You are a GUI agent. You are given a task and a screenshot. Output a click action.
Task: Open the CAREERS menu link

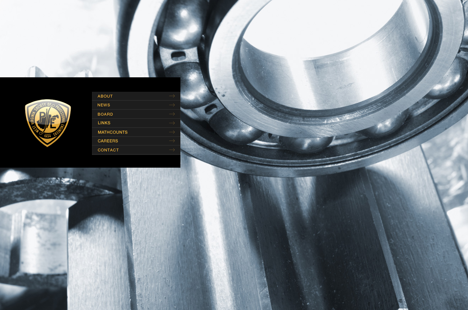pyautogui.click(x=108, y=141)
